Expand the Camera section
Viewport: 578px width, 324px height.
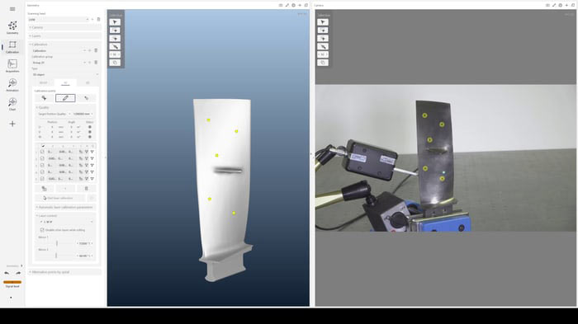pyautogui.click(x=64, y=27)
